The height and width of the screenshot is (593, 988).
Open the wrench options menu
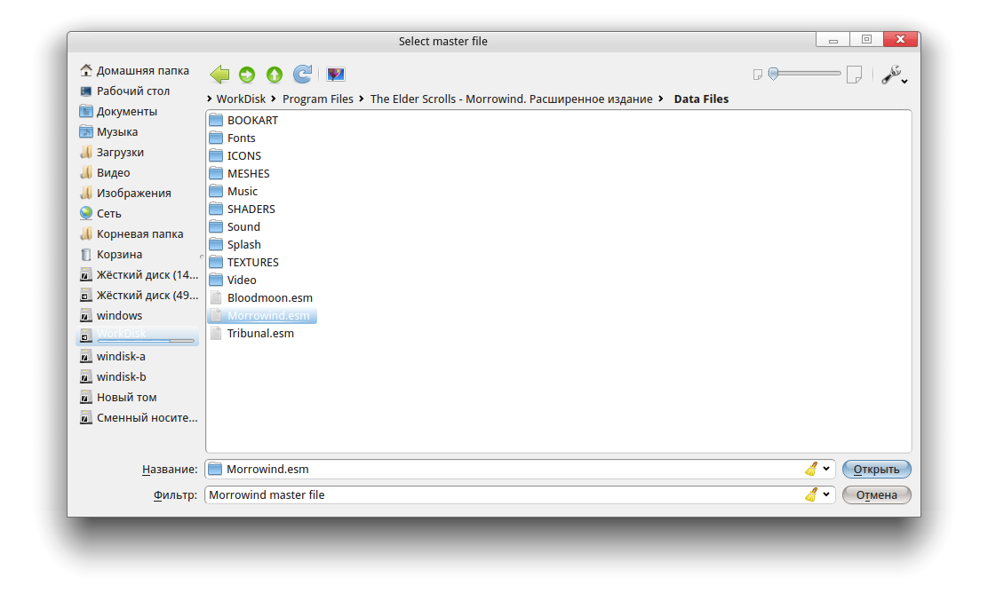click(894, 75)
